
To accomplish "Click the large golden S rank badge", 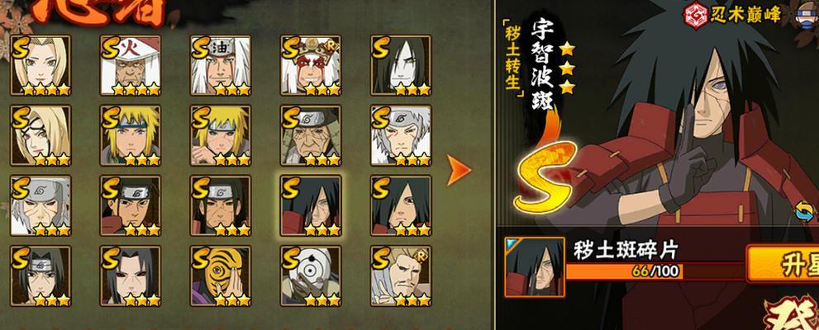I will tap(544, 177).
